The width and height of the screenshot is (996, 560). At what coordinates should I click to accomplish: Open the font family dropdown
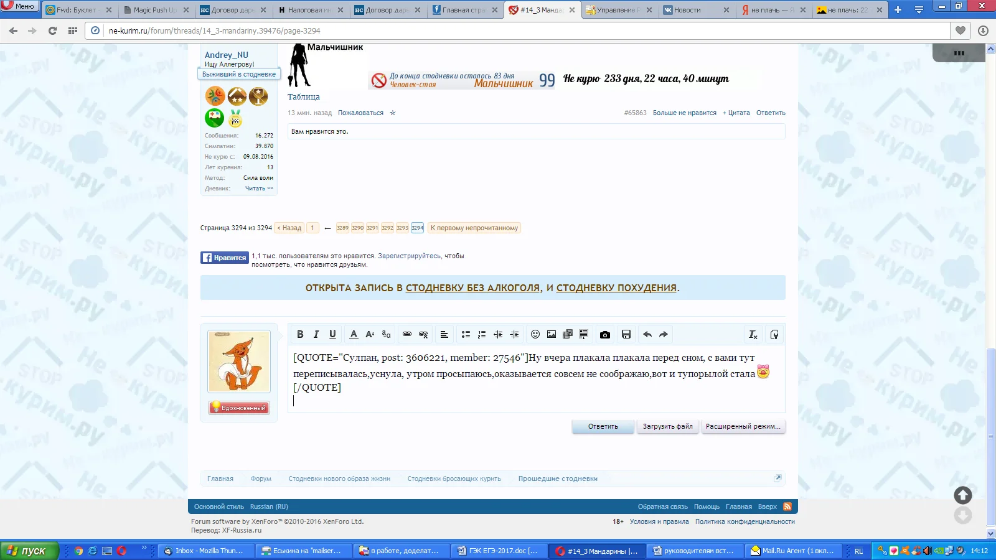click(x=386, y=334)
